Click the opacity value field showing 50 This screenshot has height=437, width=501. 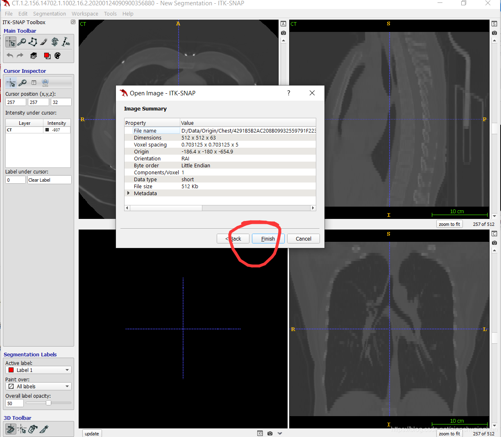tap(15, 403)
